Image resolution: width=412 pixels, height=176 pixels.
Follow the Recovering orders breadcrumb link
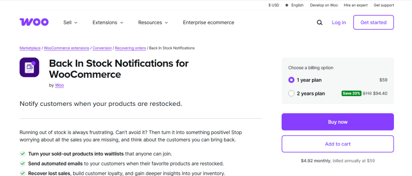point(130,48)
